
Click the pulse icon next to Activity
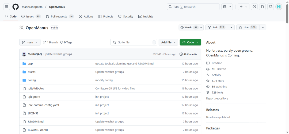click(x=208, y=75)
